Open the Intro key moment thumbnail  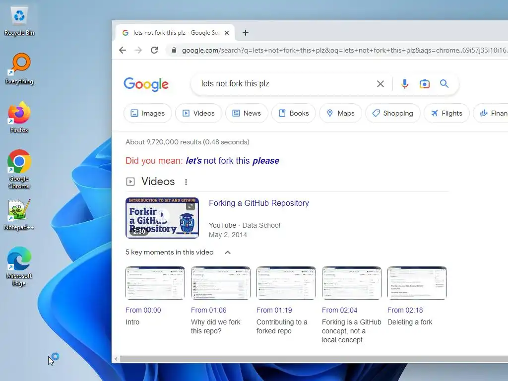click(x=155, y=283)
